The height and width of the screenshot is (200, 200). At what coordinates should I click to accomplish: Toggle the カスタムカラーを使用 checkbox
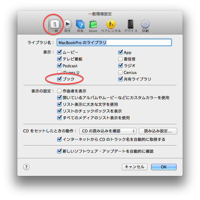(59, 98)
